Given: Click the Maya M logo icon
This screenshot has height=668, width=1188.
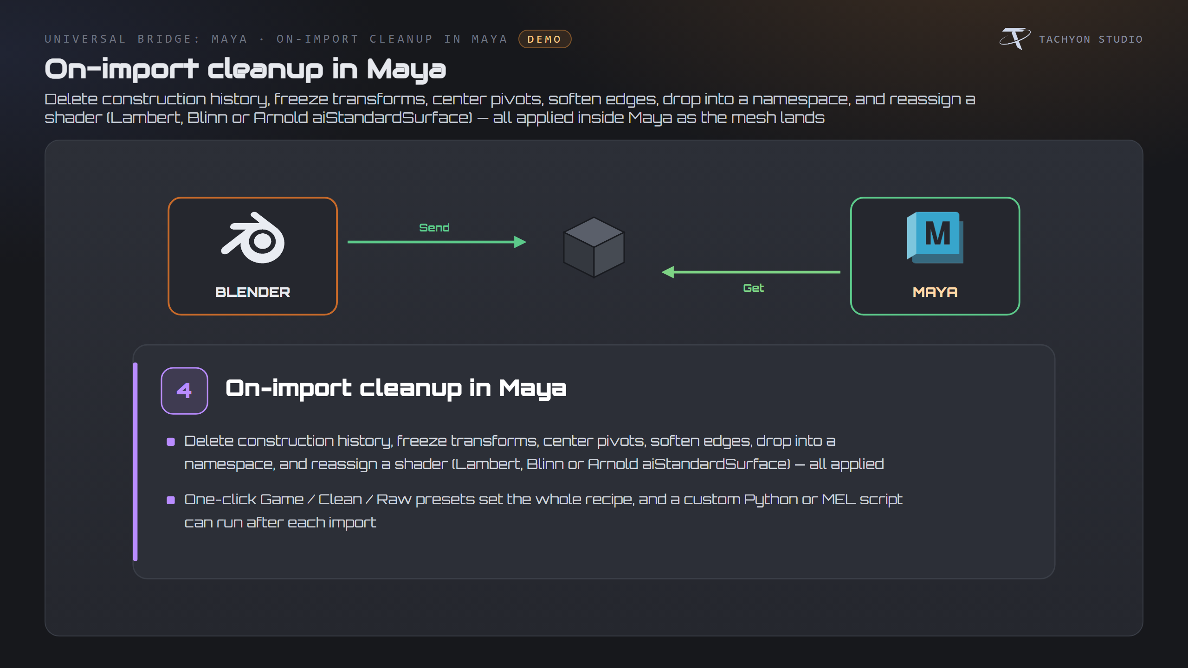Looking at the screenshot, I should coord(935,238).
